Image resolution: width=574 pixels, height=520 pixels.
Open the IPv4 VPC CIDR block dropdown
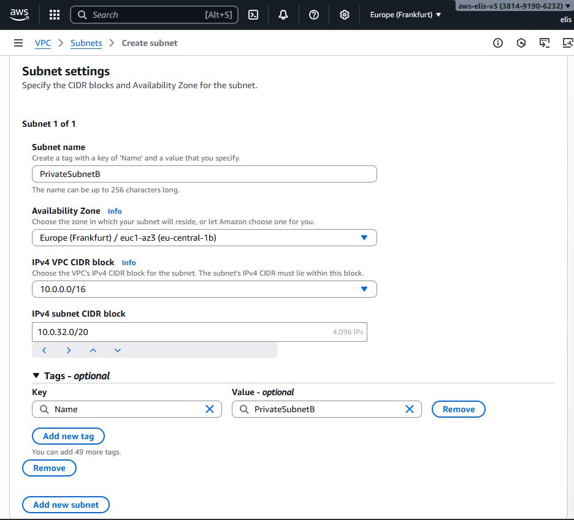[x=204, y=289]
